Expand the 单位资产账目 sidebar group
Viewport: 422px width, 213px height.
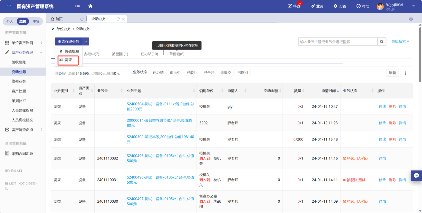(23, 43)
